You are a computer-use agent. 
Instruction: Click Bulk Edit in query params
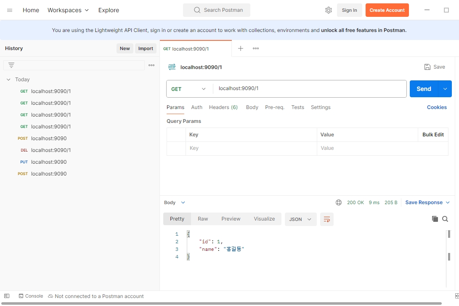click(433, 134)
